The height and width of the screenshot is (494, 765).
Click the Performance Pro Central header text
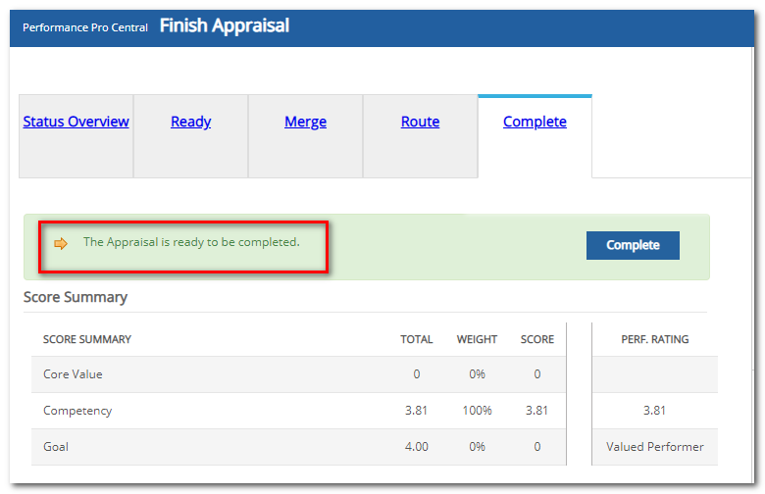click(85, 27)
